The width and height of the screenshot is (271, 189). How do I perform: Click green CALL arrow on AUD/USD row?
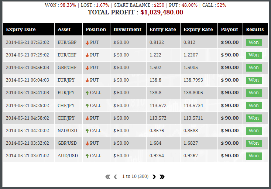click(x=87, y=156)
